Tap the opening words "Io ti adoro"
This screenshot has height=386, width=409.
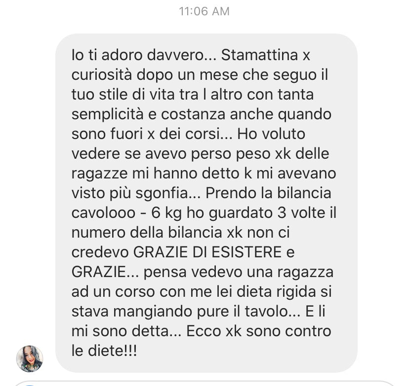[107, 55]
